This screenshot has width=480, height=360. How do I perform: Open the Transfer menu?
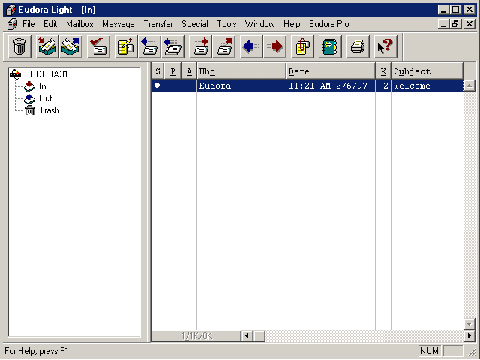[158, 24]
